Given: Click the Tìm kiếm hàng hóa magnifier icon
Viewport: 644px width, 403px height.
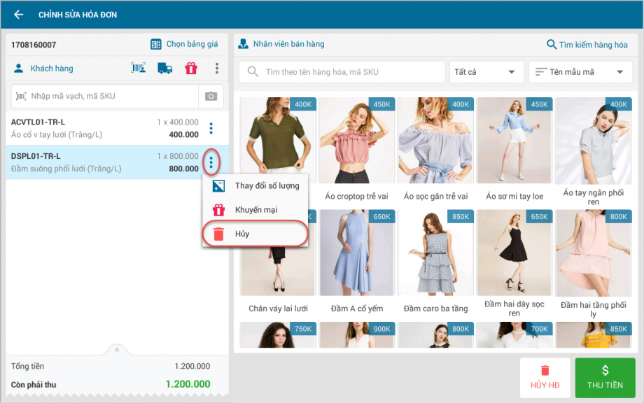Looking at the screenshot, I should pos(552,44).
